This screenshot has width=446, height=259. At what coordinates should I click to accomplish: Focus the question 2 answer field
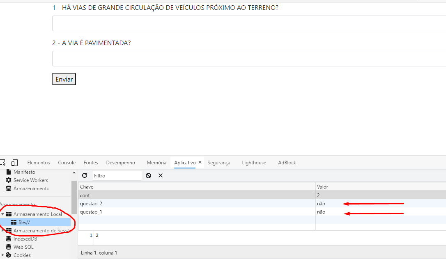click(x=249, y=59)
